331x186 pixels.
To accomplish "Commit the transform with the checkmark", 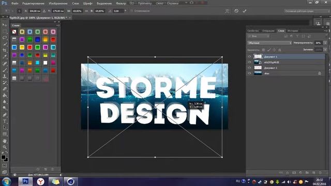I will [x=244, y=11].
